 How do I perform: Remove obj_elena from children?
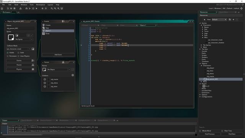click(45, 83)
